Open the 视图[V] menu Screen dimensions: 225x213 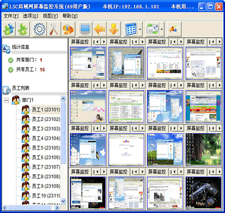click(50, 16)
